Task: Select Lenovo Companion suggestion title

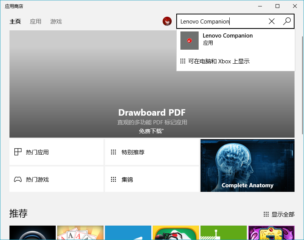Action: click(227, 36)
